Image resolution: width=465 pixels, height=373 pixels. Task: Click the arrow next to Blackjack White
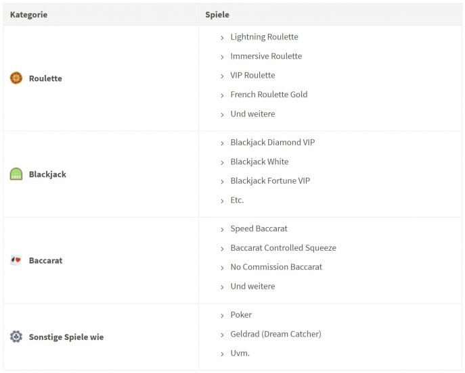click(222, 163)
